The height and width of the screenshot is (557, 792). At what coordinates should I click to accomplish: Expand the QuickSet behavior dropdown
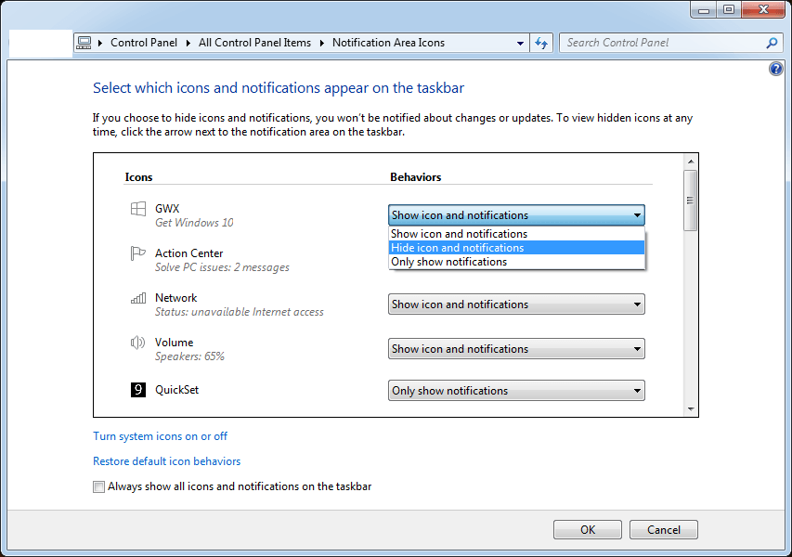point(637,390)
